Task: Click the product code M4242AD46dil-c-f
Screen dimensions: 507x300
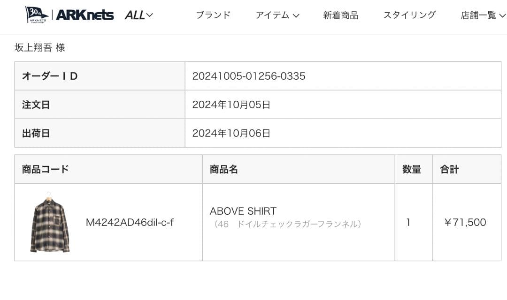Action: click(129, 223)
